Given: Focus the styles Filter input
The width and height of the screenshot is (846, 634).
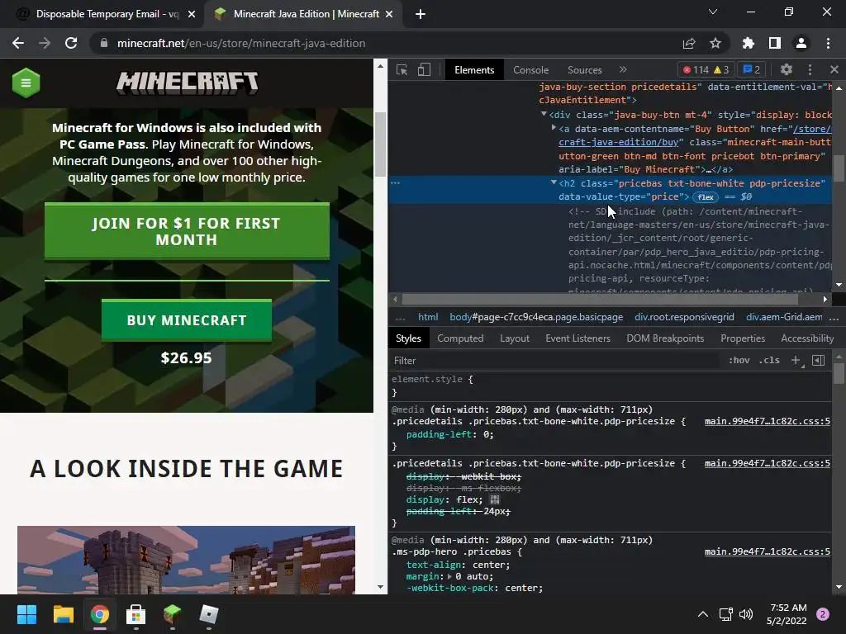Looking at the screenshot, I should pos(556,361).
